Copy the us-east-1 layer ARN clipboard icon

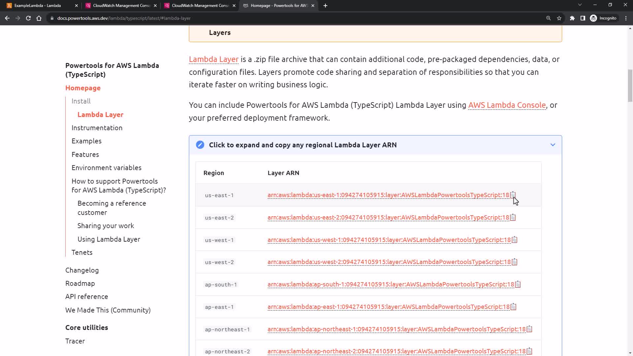click(x=513, y=195)
